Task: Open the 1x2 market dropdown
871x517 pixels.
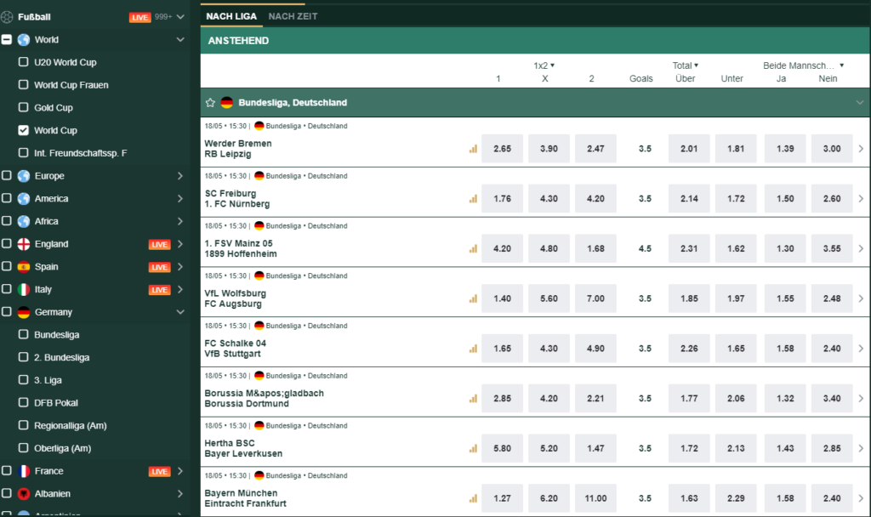Action: pyautogui.click(x=544, y=65)
